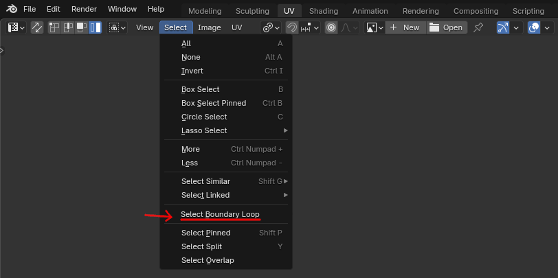The image size is (558, 278).
Task: Open the editor type dropdown
Action: [16, 27]
